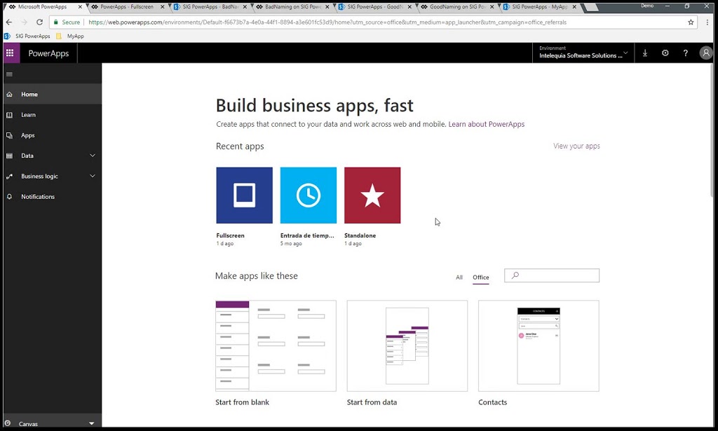Open the download icon in header

(645, 53)
